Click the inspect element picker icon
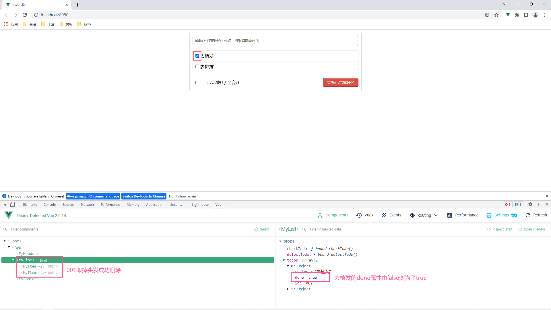Viewport: 551px width, 310px height. point(5,204)
